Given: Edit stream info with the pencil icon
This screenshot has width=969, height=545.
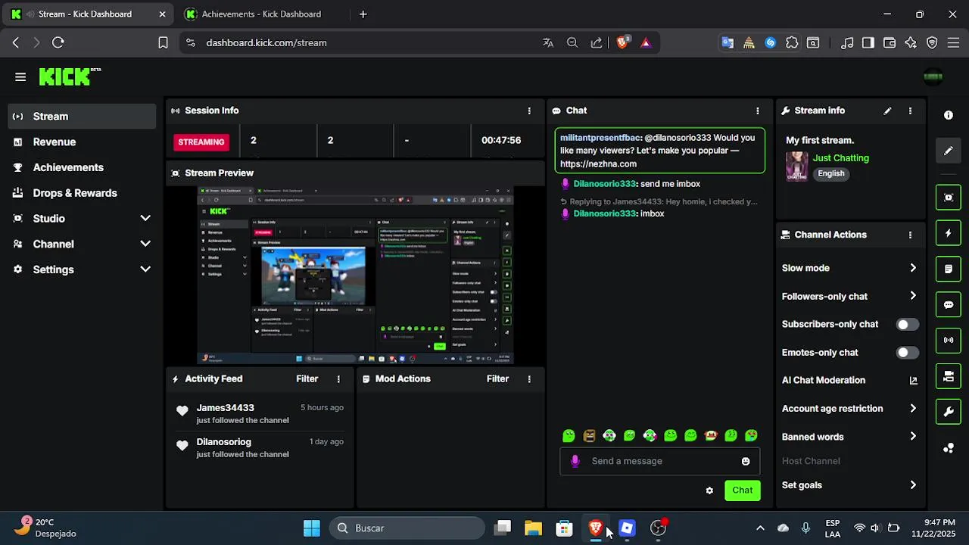Looking at the screenshot, I should click(x=887, y=111).
